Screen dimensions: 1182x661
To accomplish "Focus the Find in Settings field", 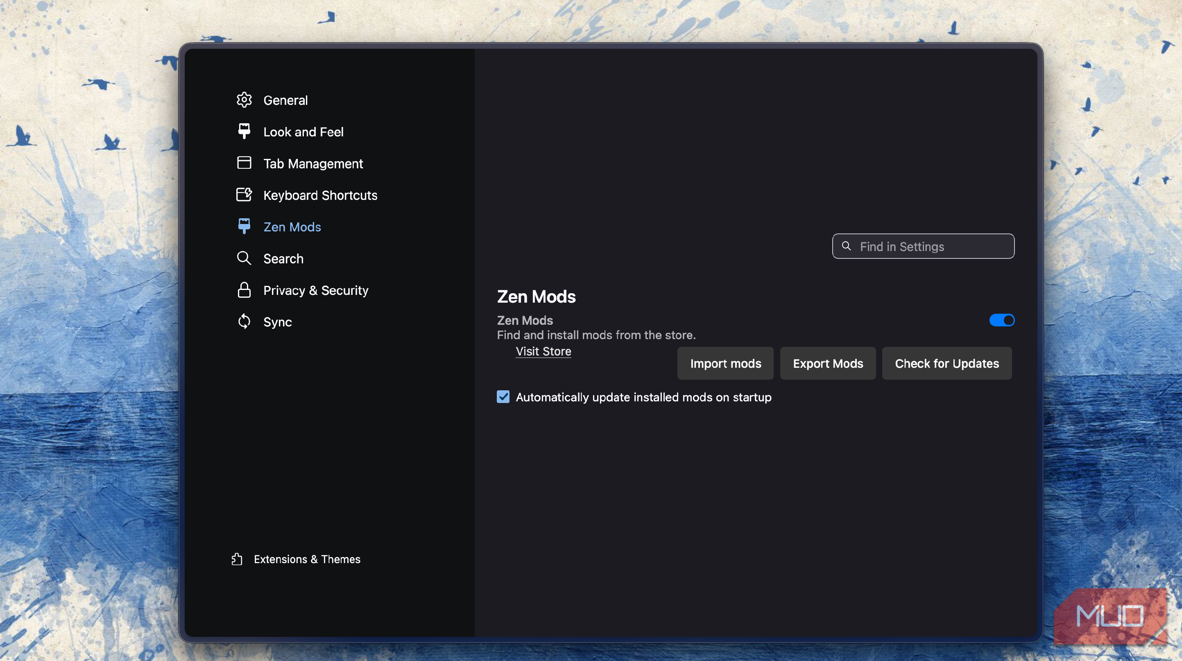I will [923, 246].
